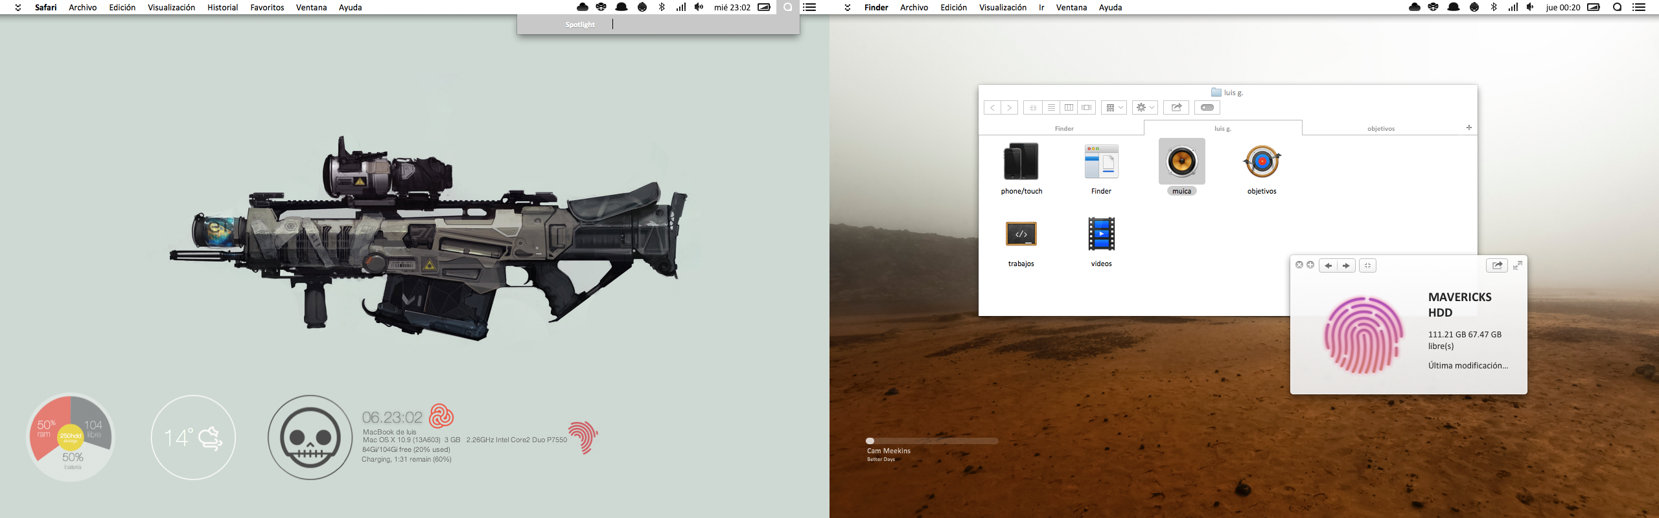The image size is (1659, 518).
Task: Open the muica folder icon
Action: pos(1181,162)
